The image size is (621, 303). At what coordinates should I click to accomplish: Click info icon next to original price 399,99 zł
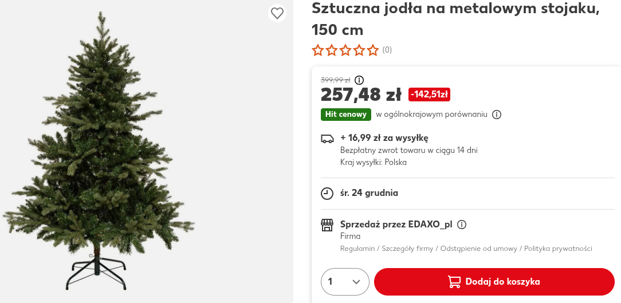359,80
